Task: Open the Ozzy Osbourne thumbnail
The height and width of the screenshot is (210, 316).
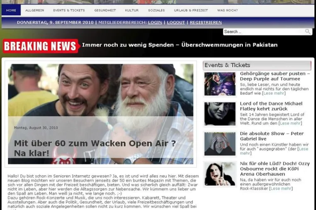Action: (220, 174)
